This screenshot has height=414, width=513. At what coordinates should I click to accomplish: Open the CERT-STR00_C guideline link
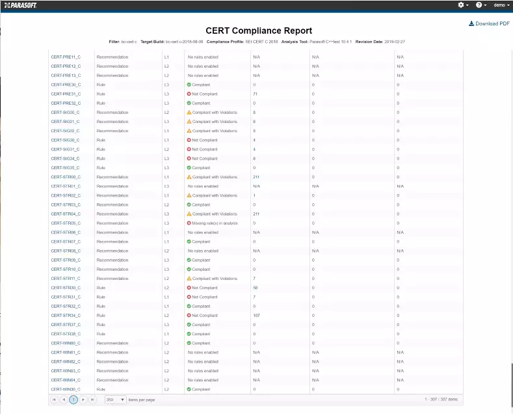coord(66,177)
